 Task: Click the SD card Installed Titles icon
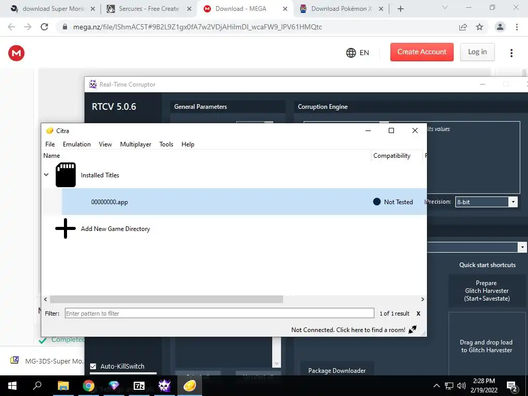click(x=65, y=175)
